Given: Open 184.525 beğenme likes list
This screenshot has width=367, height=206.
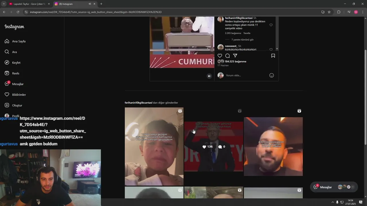Looking at the screenshot, I should pos(235,62).
